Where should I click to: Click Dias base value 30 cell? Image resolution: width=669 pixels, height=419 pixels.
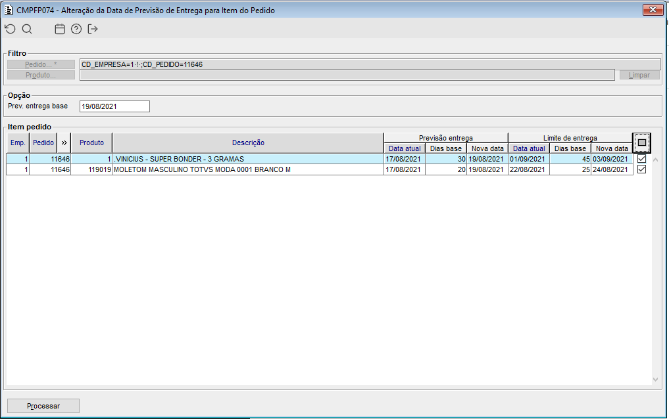(446, 159)
